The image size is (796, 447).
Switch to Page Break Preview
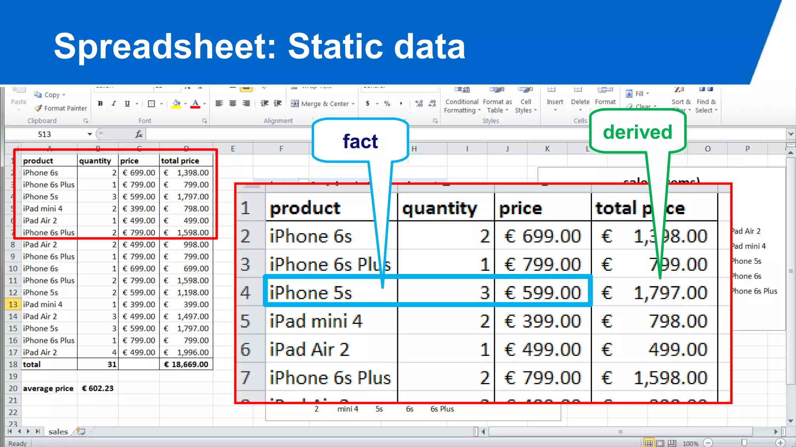coord(672,443)
